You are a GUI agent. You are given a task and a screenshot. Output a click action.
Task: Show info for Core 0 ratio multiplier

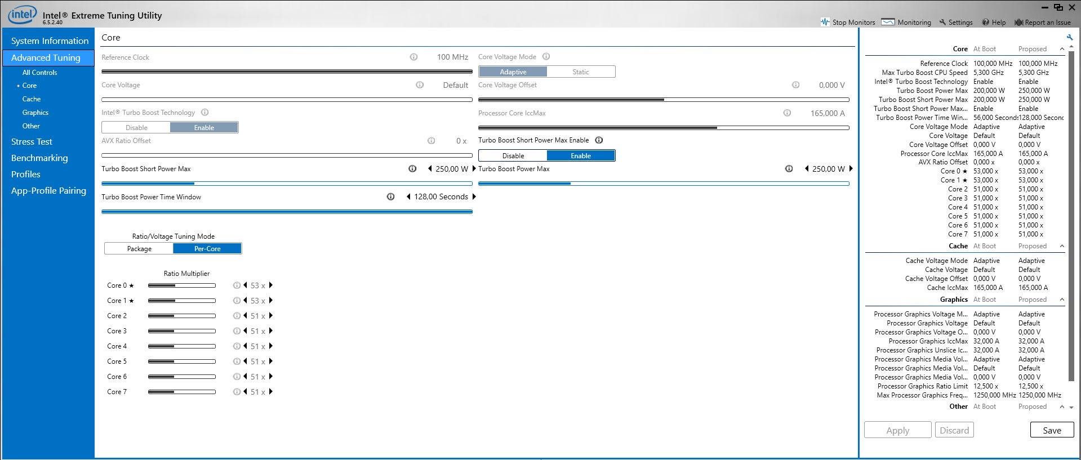237,285
